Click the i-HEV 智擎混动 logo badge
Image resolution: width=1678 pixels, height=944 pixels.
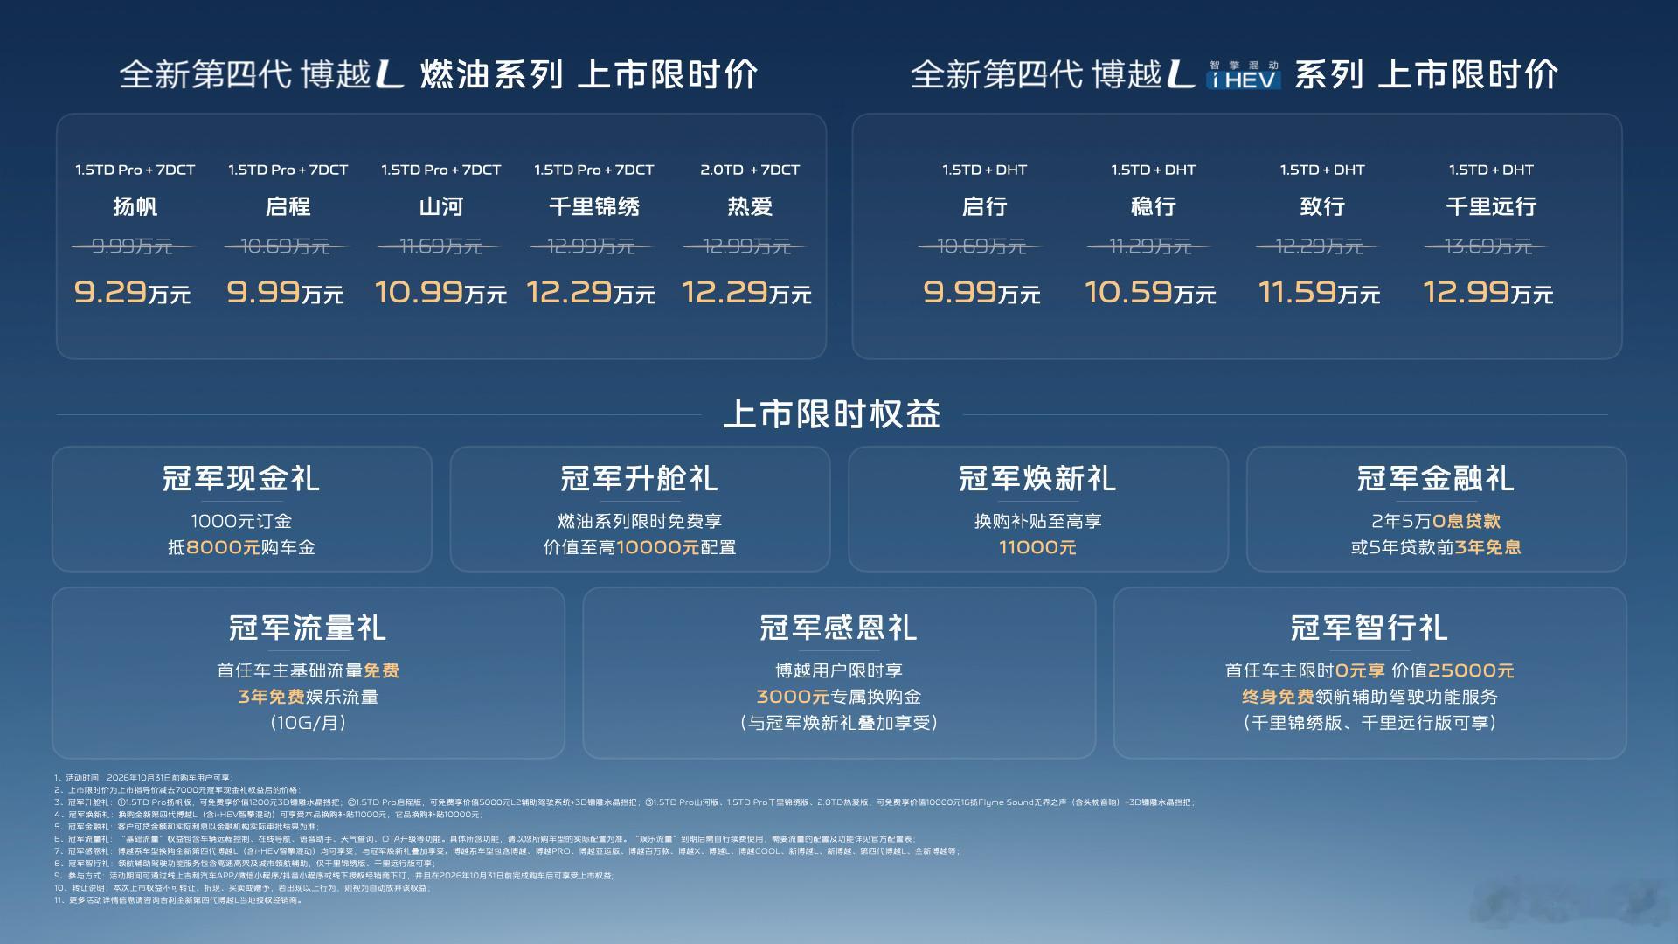click(1243, 75)
